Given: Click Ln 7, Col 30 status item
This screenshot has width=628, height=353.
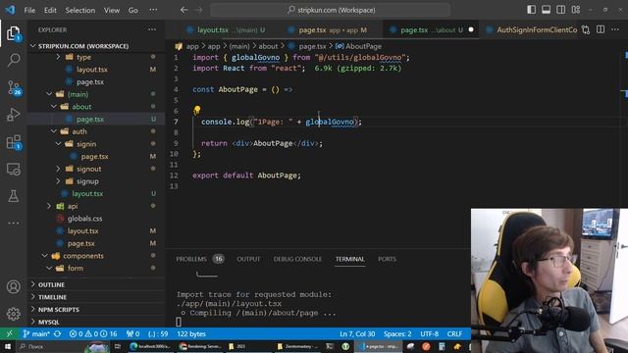Looking at the screenshot, I should 357,333.
